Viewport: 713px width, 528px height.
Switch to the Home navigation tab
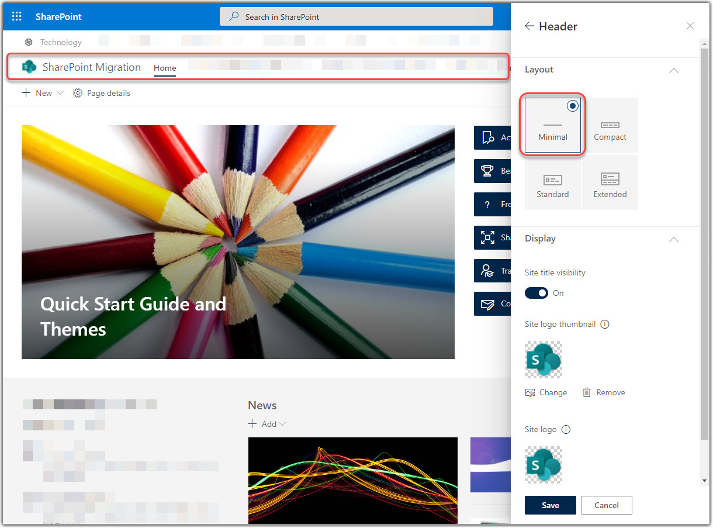tap(164, 68)
